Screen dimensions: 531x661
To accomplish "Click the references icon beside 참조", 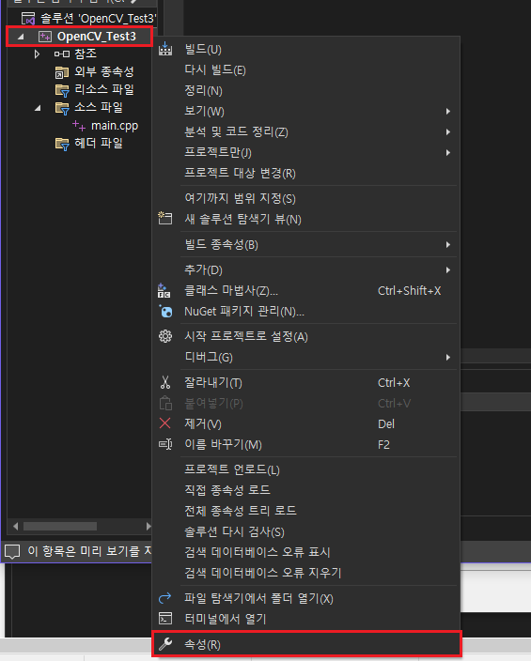I will (62, 54).
